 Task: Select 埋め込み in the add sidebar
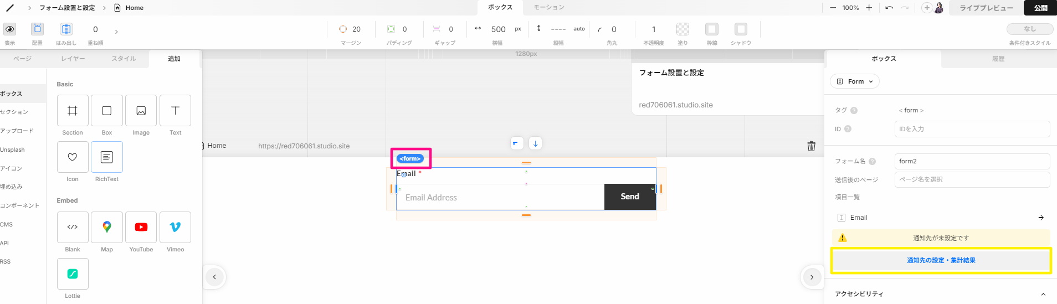pos(11,187)
